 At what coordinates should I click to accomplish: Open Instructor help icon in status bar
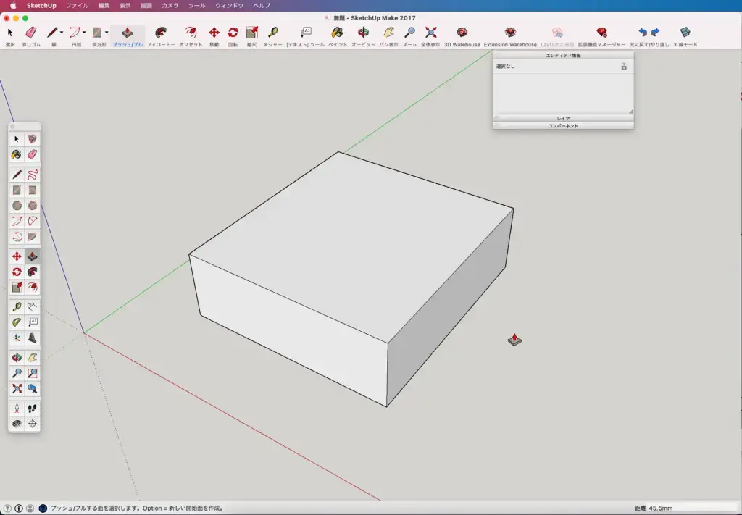(43, 508)
